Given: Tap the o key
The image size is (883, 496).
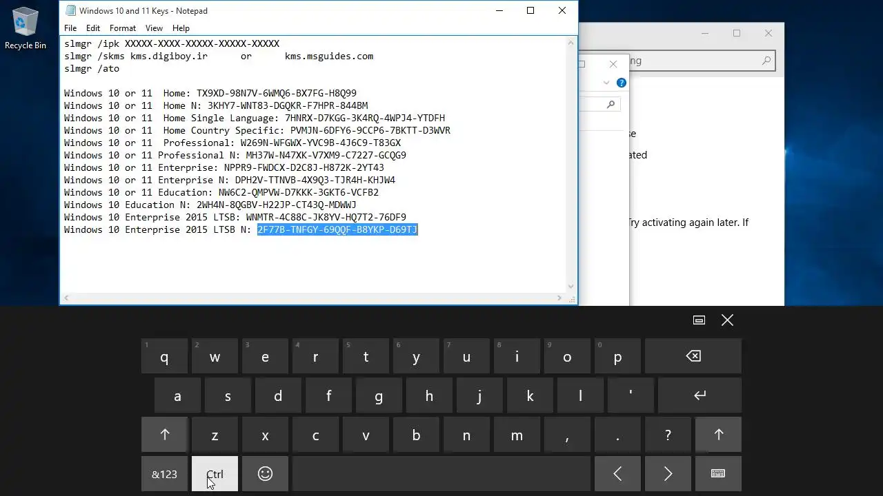Looking at the screenshot, I should point(567,356).
